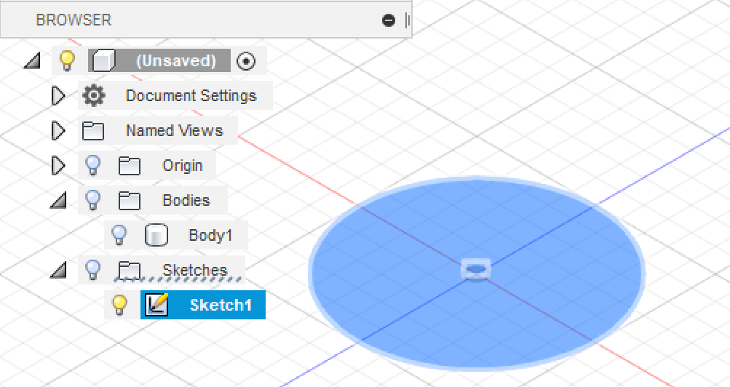
Task: Collapse the Sketches folder
Action: [58, 270]
